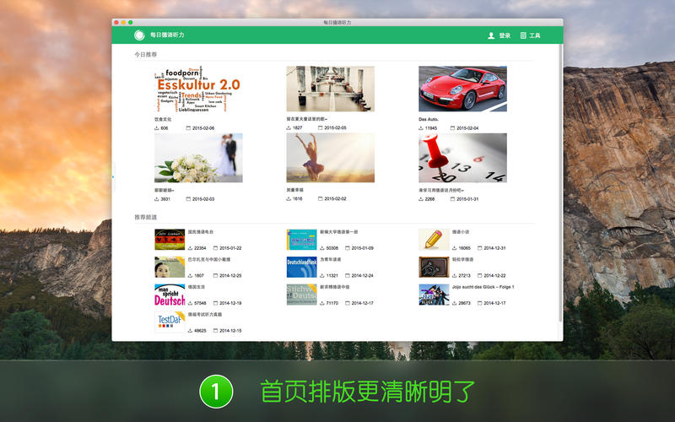The image size is (675, 422).
Task: Open Jojo sucht das Glück – Folge 1
Action: point(483,287)
